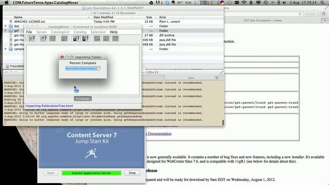Click the browser window fullscreen icon
329x185 pixels.
(x=326, y=8)
